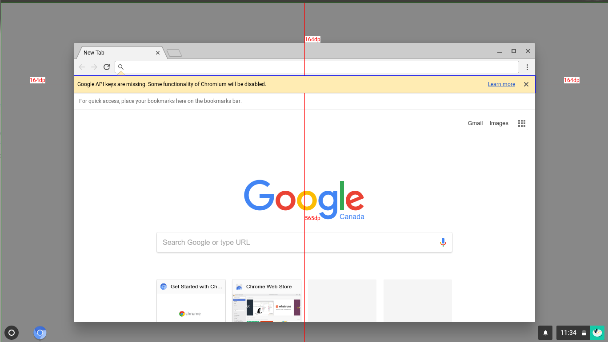
Task: Dismiss the API keys warning bar
Action: 526,84
